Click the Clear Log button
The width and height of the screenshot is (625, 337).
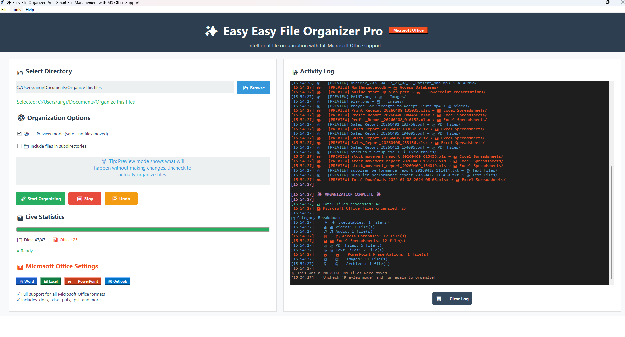tap(452, 298)
